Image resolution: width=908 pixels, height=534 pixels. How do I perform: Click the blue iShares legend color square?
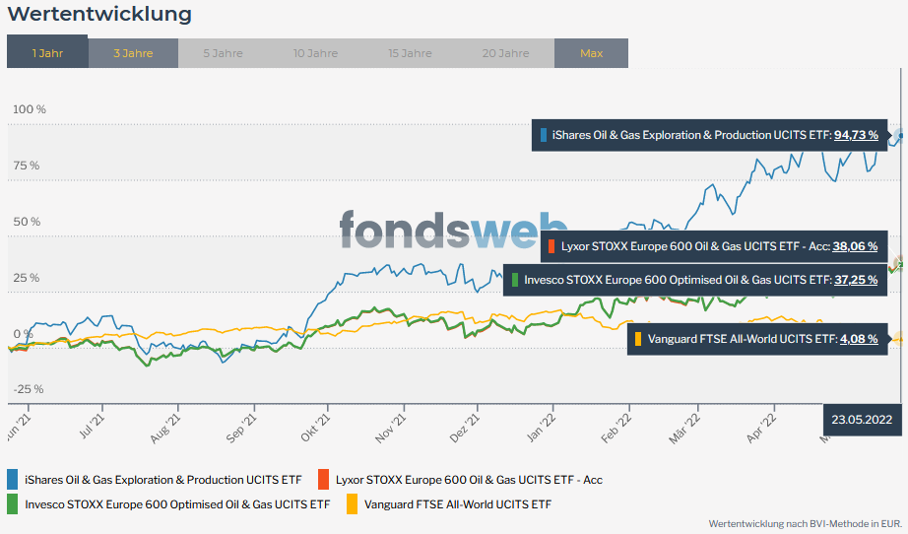click(13, 480)
